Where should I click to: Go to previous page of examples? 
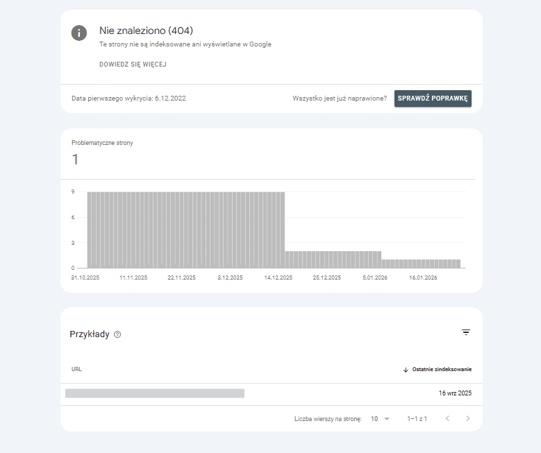tap(447, 418)
